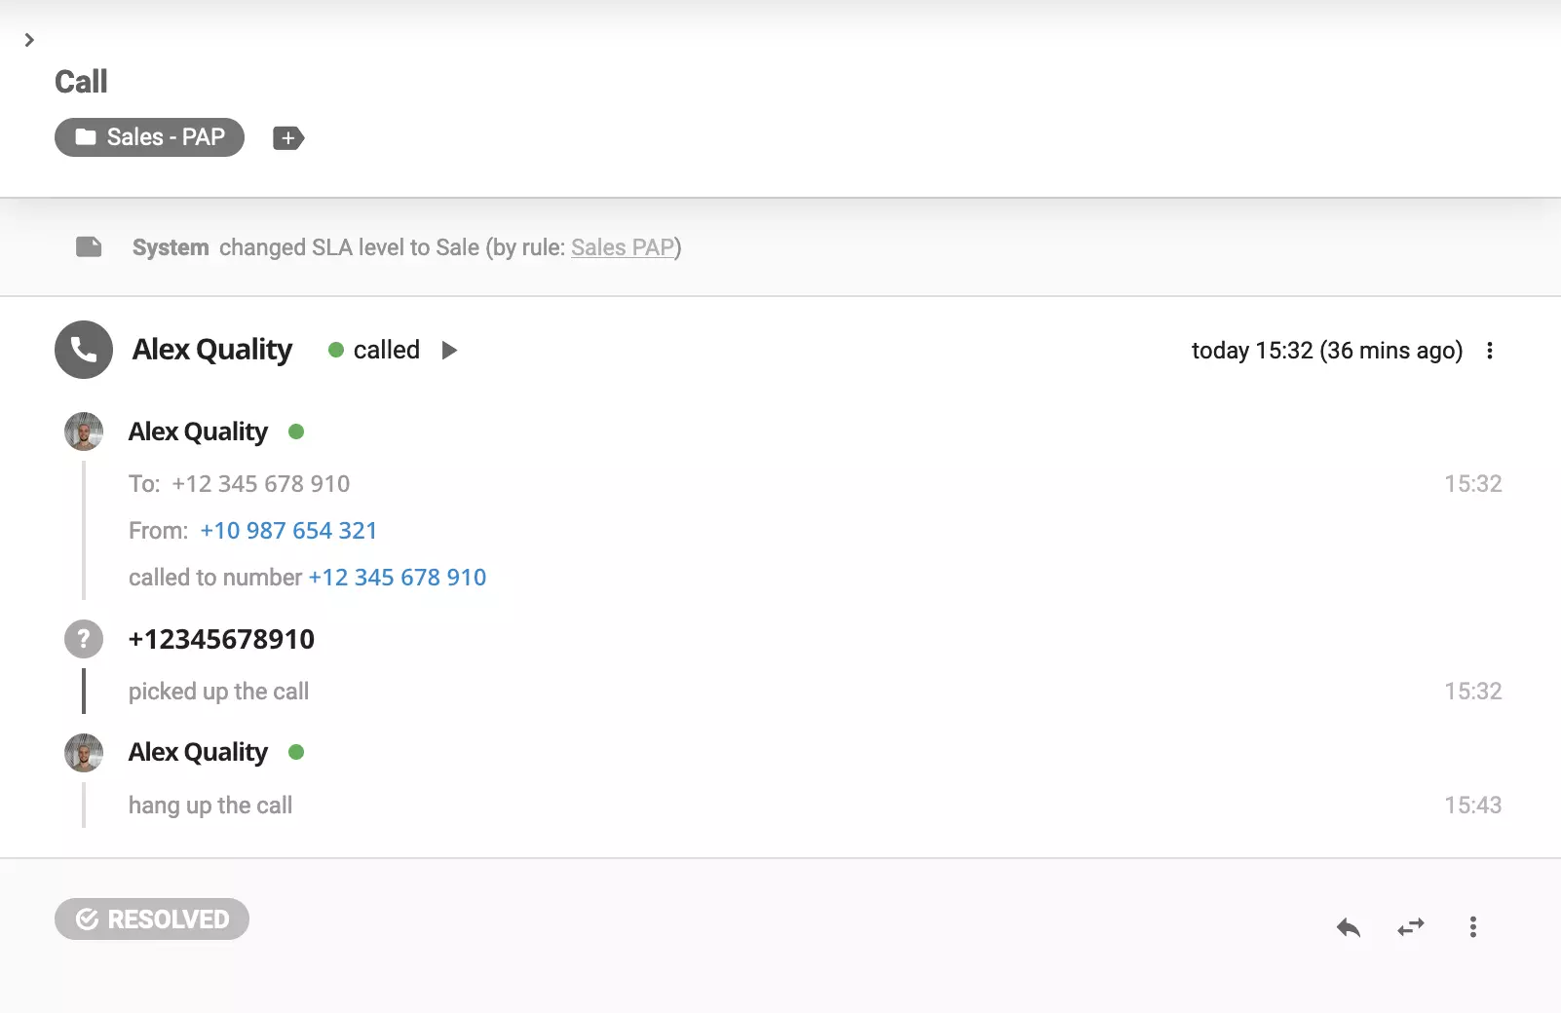Click the online indicator on second Alex Quality entry

[298, 751]
